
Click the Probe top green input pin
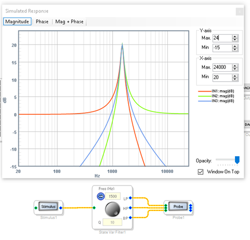click(x=166, y=205)
